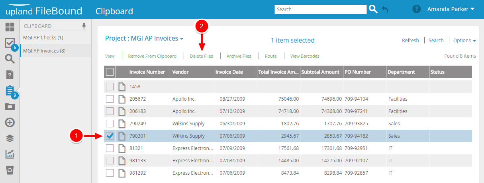The image size is (484, 183).
Task: Pin the Clipboard panel with pushpin icon
Action: 84,26
